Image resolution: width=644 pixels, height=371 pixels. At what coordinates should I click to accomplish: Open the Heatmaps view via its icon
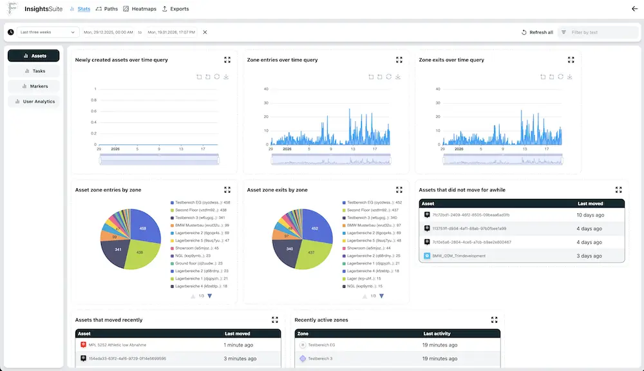pos(126,9)
